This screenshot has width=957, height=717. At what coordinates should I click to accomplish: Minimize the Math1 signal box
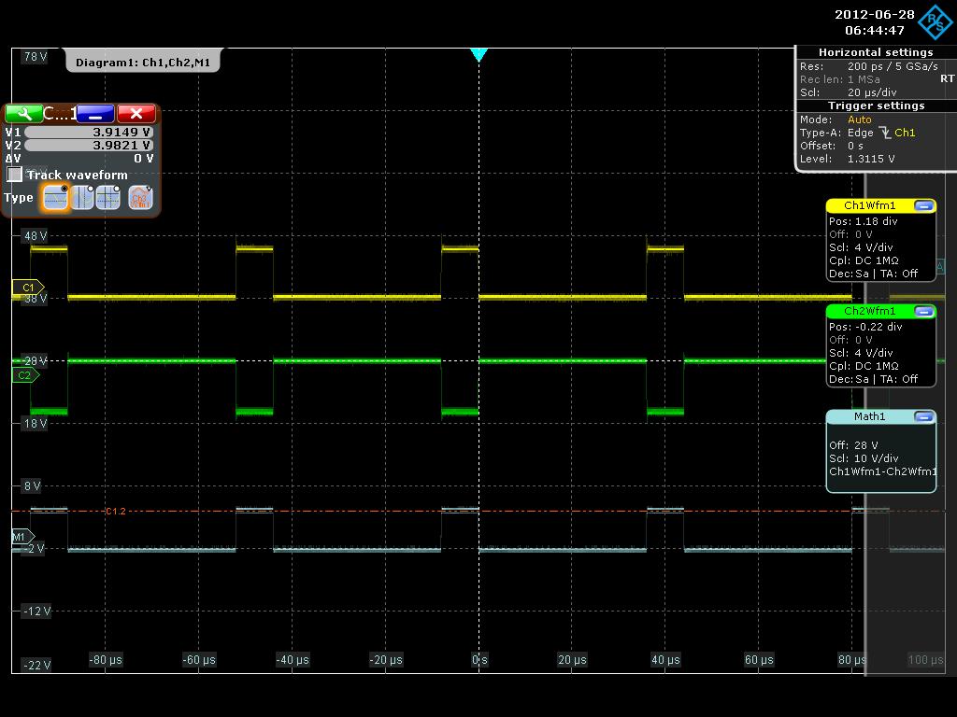pyautogui.click(x=923, y=416)
